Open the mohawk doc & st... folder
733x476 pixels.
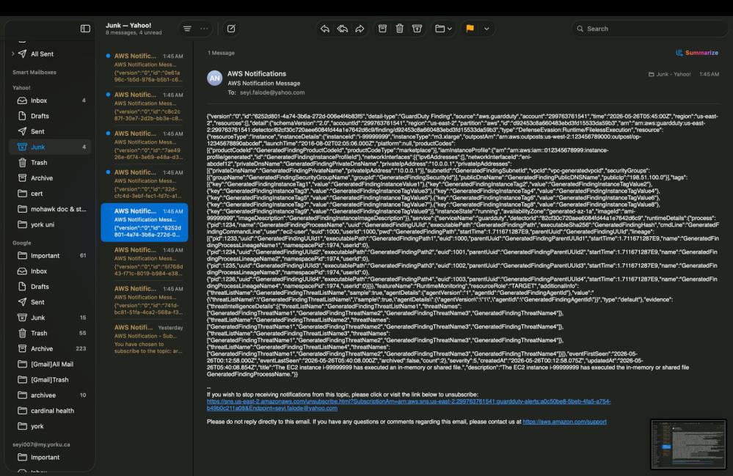pyautogui.click(x=50, y=209)
